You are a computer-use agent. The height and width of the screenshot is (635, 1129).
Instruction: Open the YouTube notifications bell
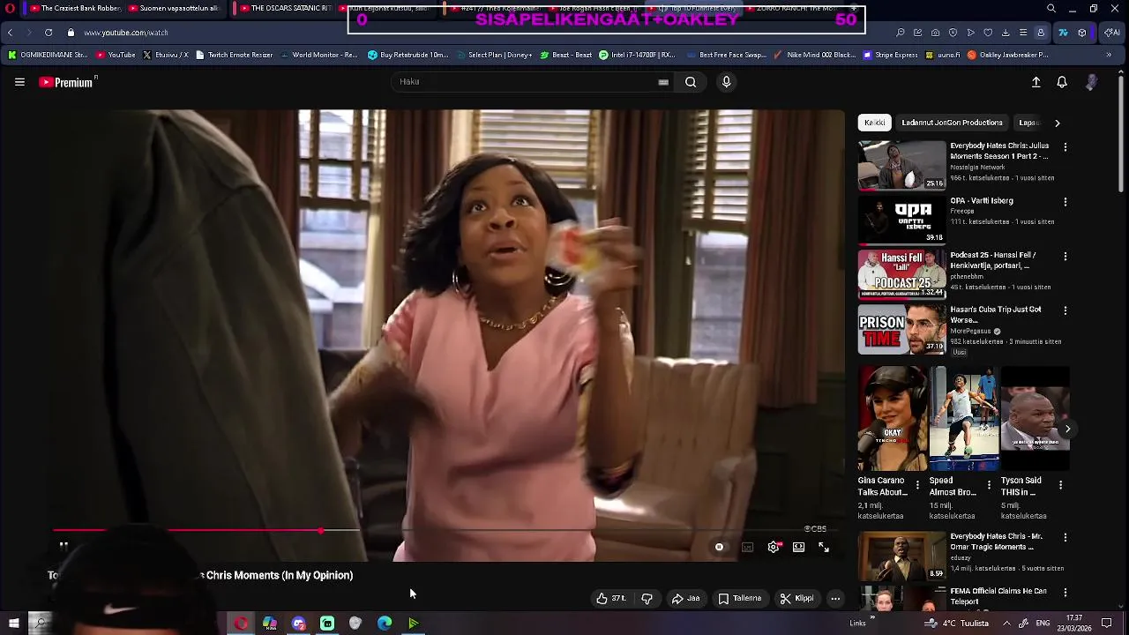pyautogui.click(x=1062, y=82)
